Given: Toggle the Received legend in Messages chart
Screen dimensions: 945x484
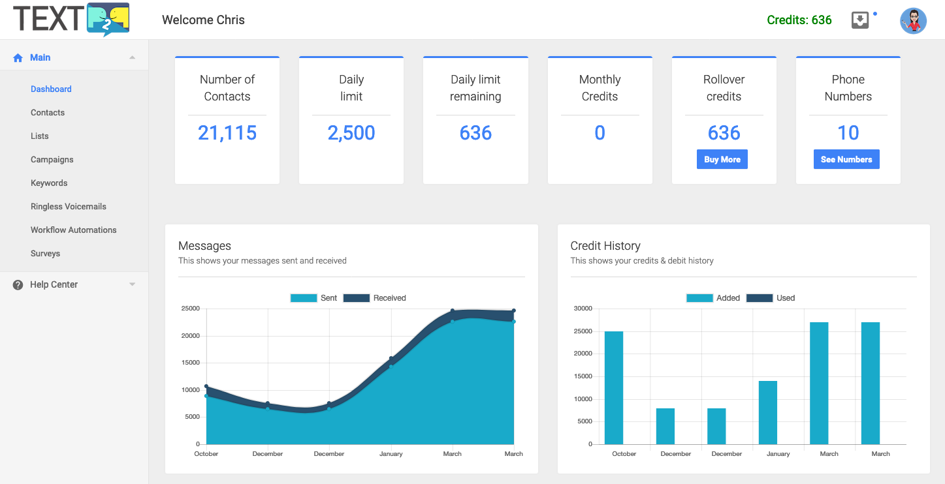Looking at the screenshot, I should [374, 298].
